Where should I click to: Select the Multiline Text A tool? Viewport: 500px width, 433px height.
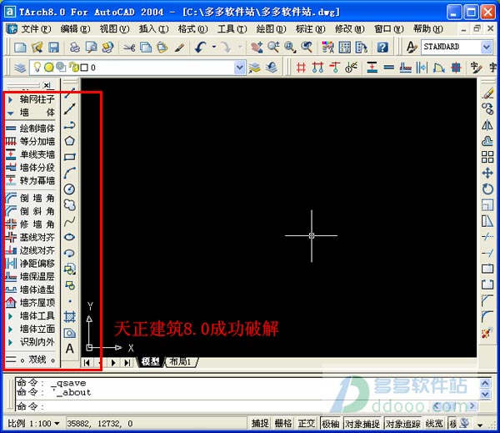point(70,349)
